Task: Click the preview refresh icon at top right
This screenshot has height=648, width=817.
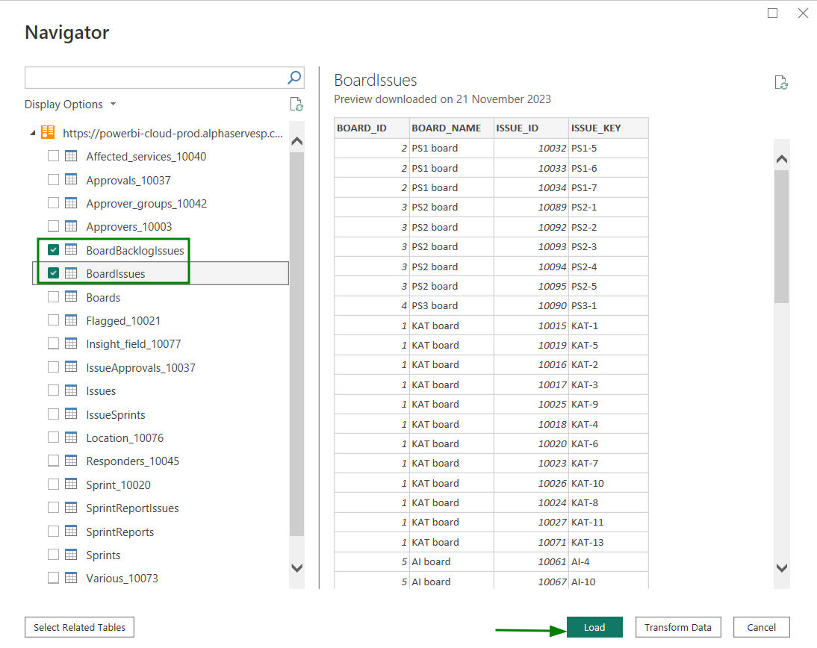Action: (781, 83)
